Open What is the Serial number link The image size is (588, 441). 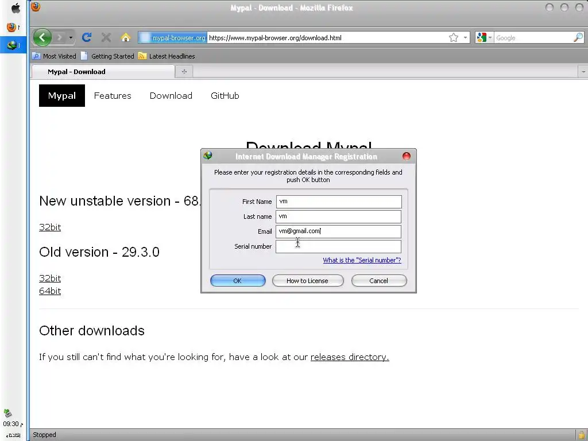[362, 260]
